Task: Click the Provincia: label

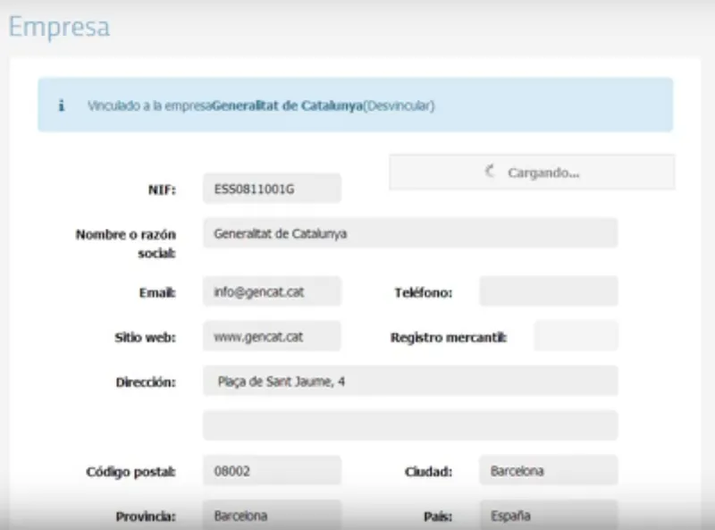Action: (x=146, y=517)
